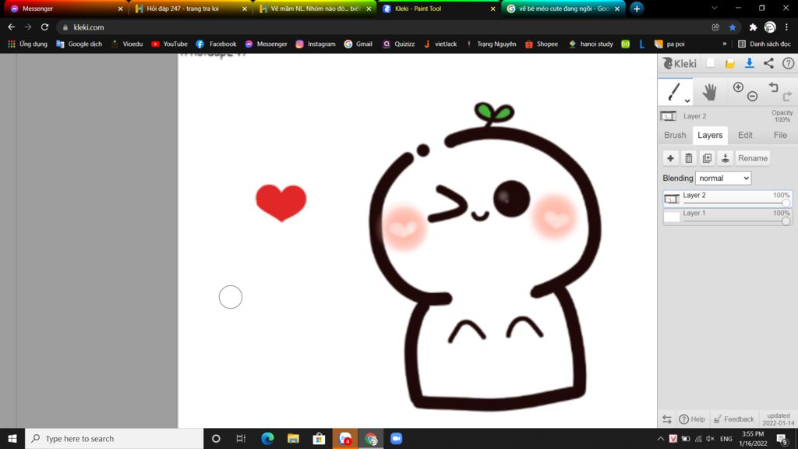Delete the current layer with trash icon
Image resolution: width=798 pixels, height=449 pixels.
pos(689,158)
